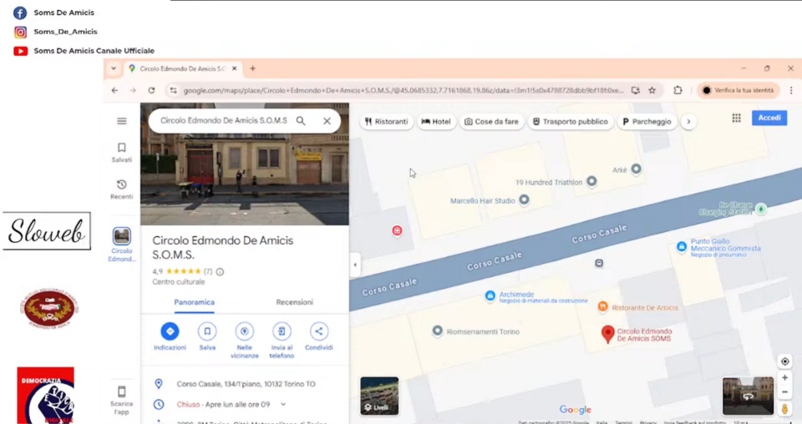
Task: Switch to the Recensioni tab
Action: coord(294,302)
